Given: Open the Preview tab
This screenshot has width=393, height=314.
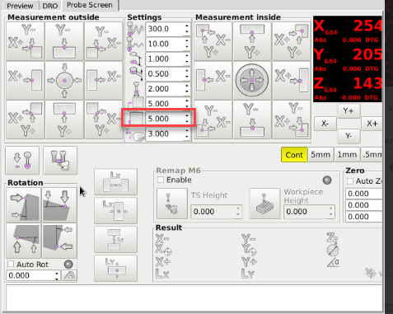Looking at the screenshot, I should coord(20,6).
